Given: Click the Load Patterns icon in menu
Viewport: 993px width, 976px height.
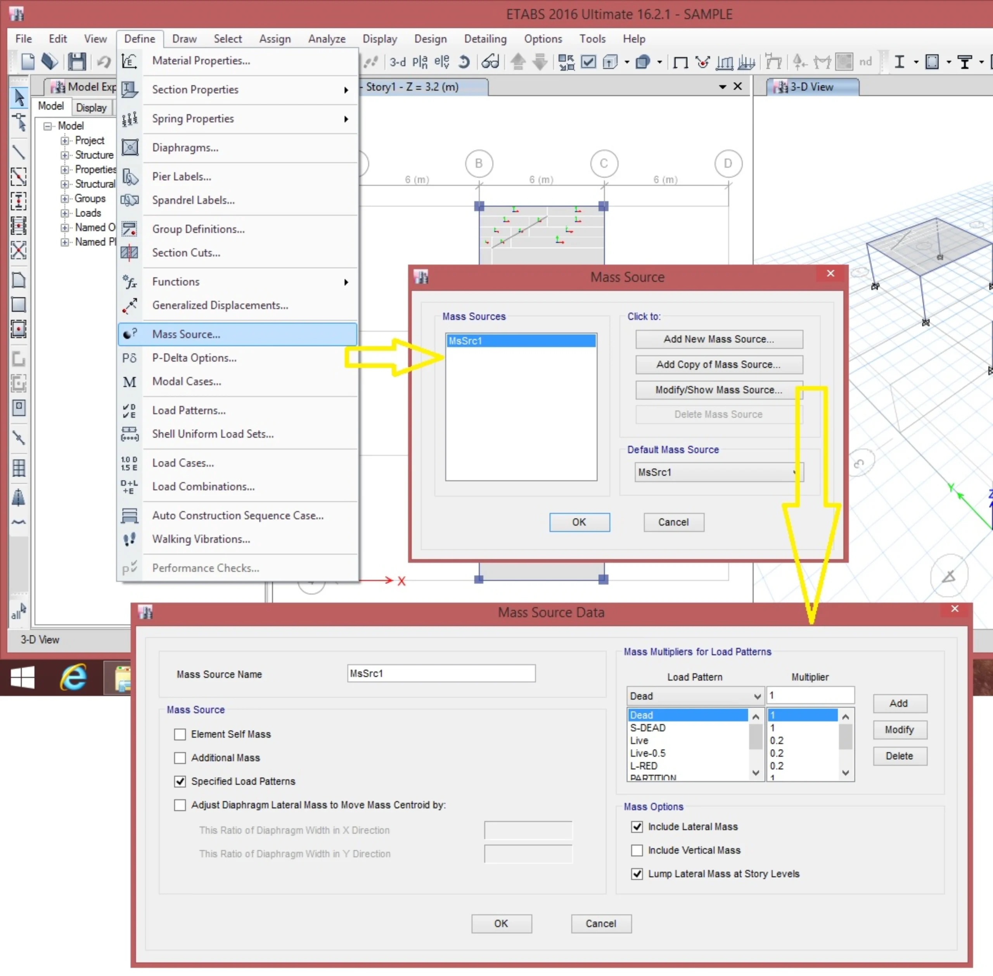Looking at the screenshot, I should [x=130, y=410].
